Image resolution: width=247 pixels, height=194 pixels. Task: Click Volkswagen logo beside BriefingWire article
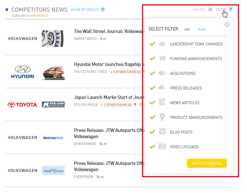pyautogui.click(x=23, y=137)
